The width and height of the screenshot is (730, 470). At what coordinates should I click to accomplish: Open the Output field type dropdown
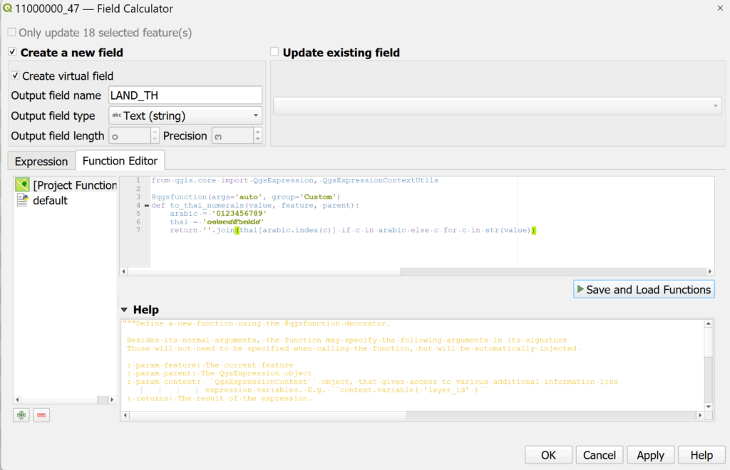(185, 115)
